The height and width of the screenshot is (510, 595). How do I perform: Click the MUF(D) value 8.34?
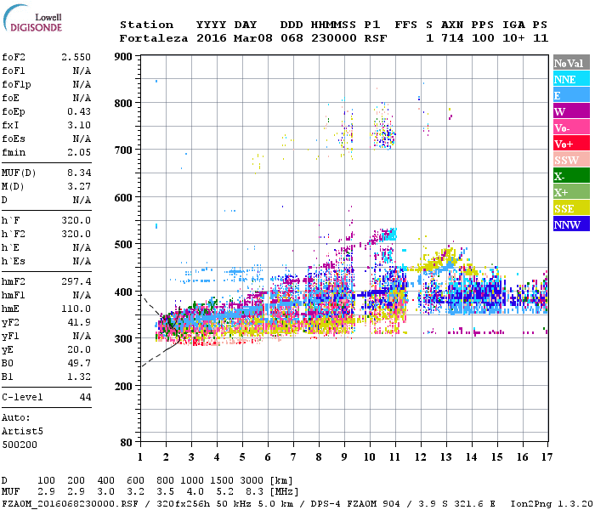pos(79,173)
